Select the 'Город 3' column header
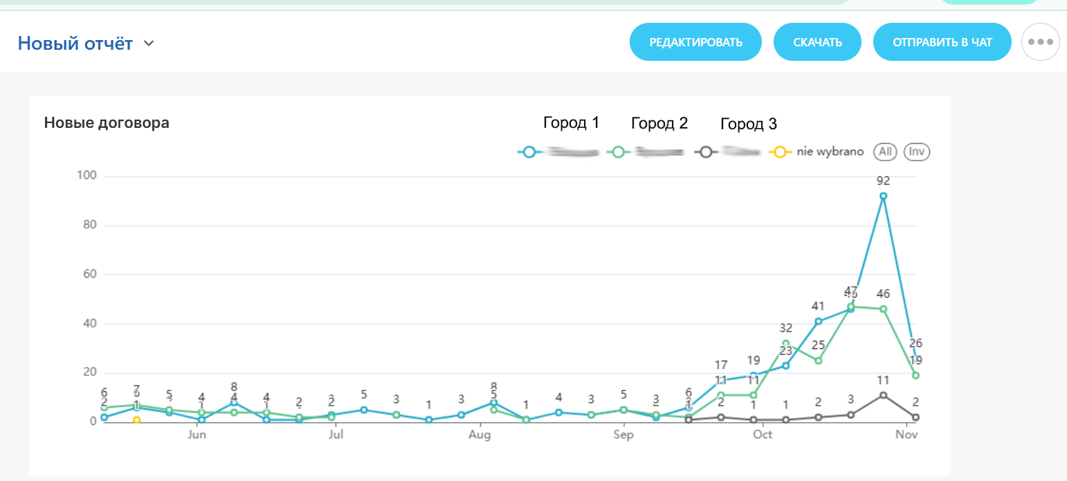This screenshot has width=1067, height=481. (749, 124)
